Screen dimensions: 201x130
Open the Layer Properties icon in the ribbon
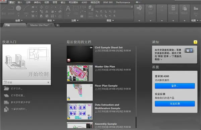tap(91, 8)
